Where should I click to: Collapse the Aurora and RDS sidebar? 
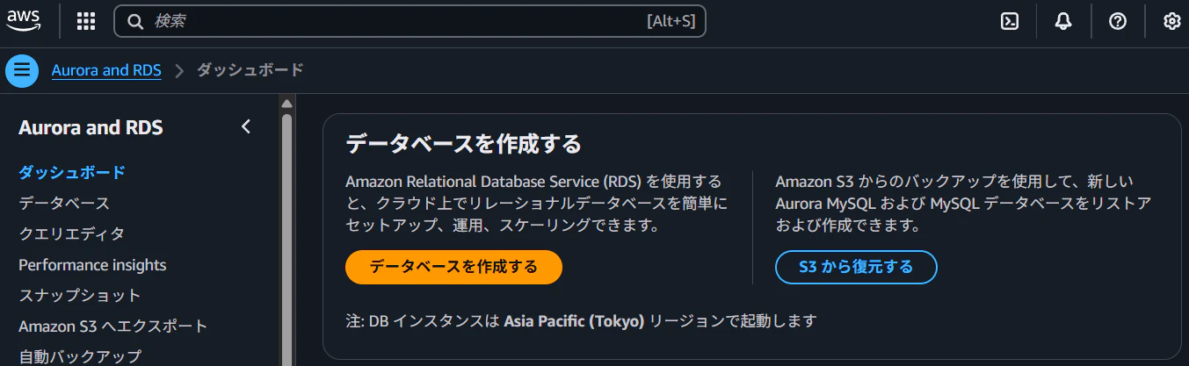click(246, 127)
